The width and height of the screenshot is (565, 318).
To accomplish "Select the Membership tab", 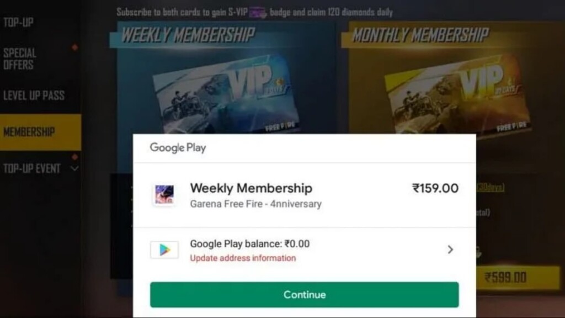I will [40, 132].
